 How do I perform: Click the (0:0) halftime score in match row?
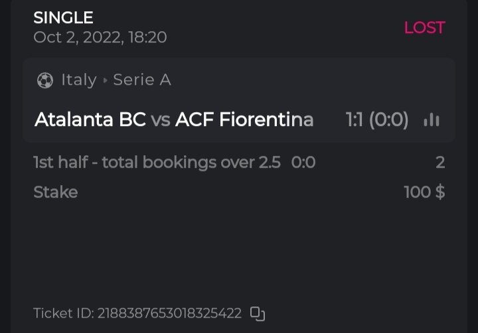coord(388,120)
